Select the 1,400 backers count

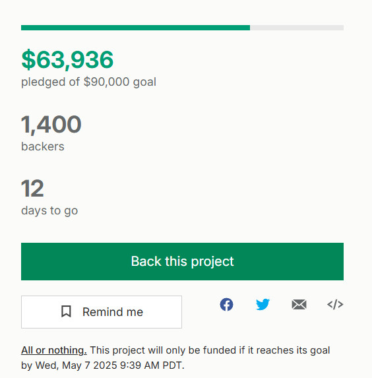[x=51, y=125]
